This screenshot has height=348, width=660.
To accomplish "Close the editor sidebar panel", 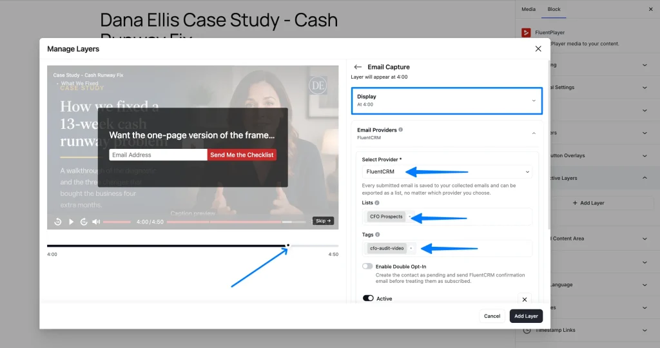I will click(651, 9).
